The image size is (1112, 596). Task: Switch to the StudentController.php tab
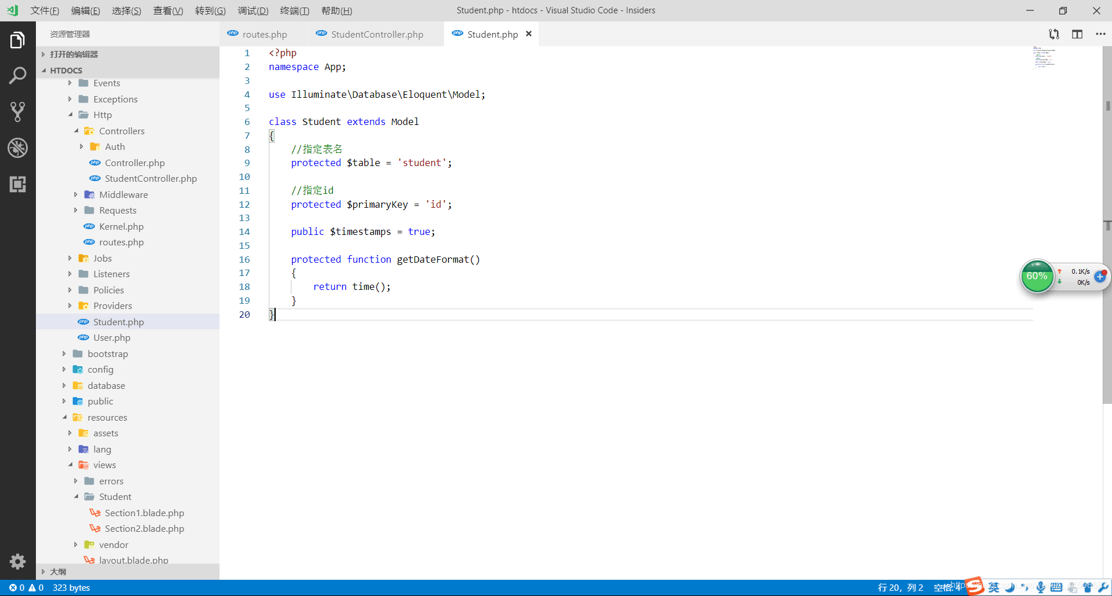click(x=376, y=34)
